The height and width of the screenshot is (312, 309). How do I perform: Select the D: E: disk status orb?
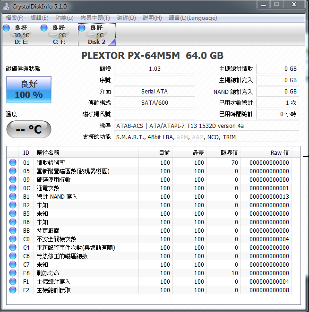tap(6, 28)
